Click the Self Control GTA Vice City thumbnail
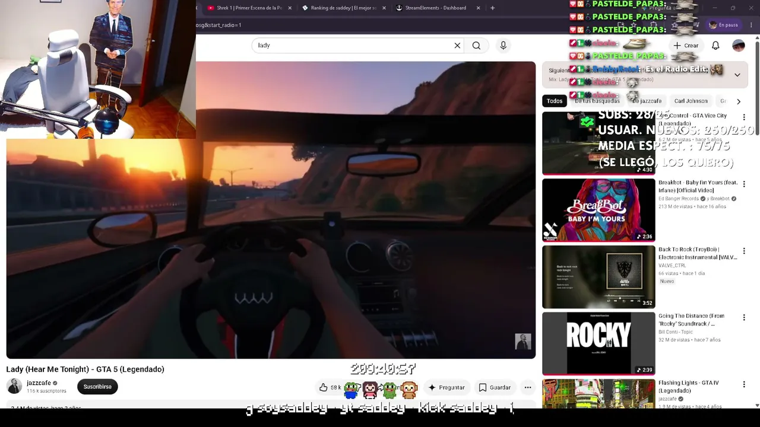 point(598,143)
